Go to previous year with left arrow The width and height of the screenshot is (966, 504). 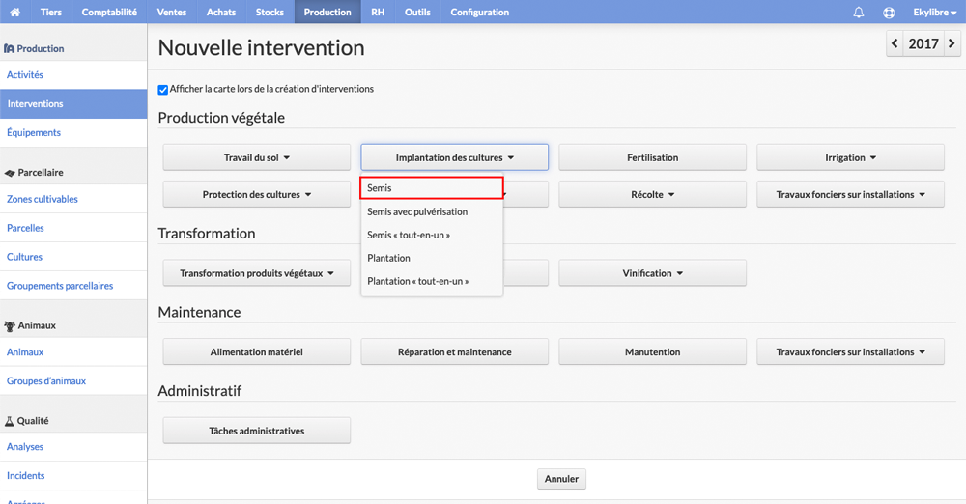click(895, 43)
